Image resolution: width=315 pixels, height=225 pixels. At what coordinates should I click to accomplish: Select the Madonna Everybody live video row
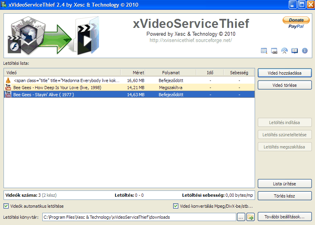(x=129, y=80)
